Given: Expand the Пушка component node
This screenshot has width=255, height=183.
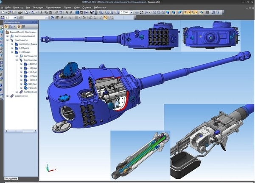Looking at the screenshot, I should [12, 48].
